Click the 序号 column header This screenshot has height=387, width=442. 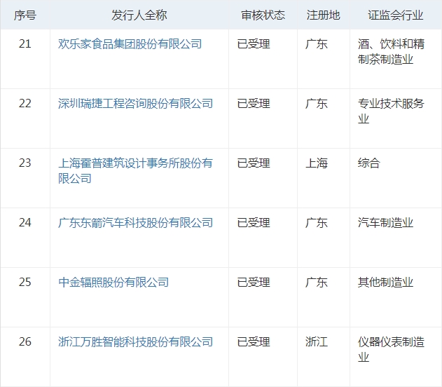pyautogui.click(x=25, y=15)
